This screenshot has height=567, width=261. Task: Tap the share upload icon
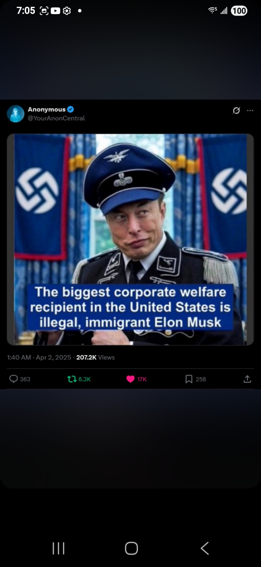click(247, 379)
